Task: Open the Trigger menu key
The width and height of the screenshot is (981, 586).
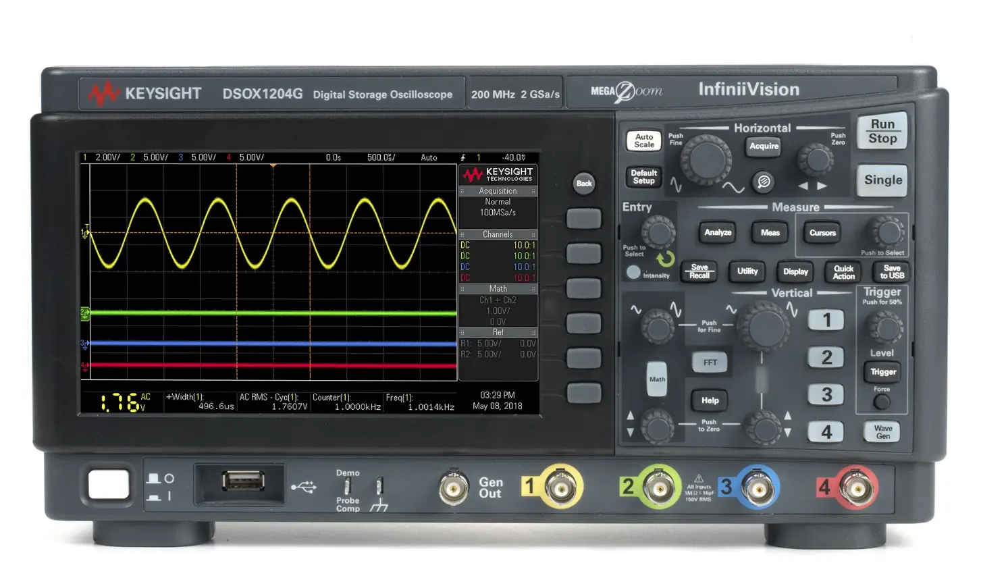Action: pos(882,372)
